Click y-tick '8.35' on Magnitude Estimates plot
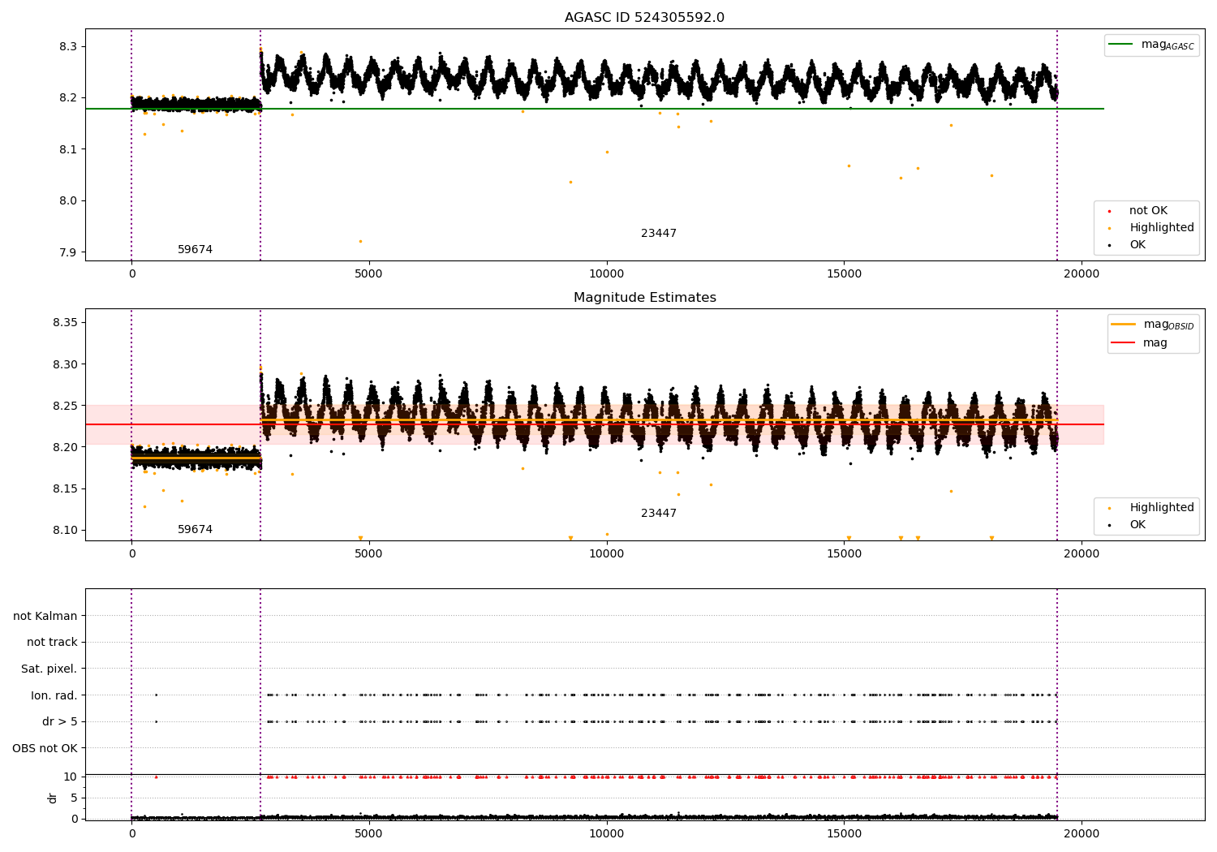This screenshot has width=1217, height=852. coord(65,323)
